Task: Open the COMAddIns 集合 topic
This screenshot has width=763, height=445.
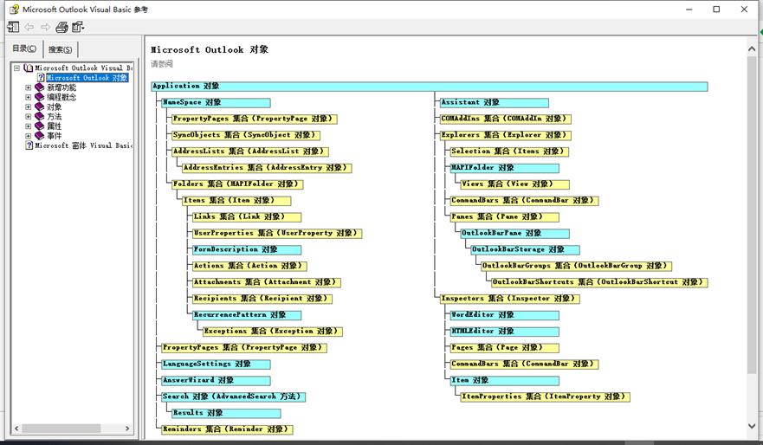Action: pyautogui.click(x=506, y=119)
